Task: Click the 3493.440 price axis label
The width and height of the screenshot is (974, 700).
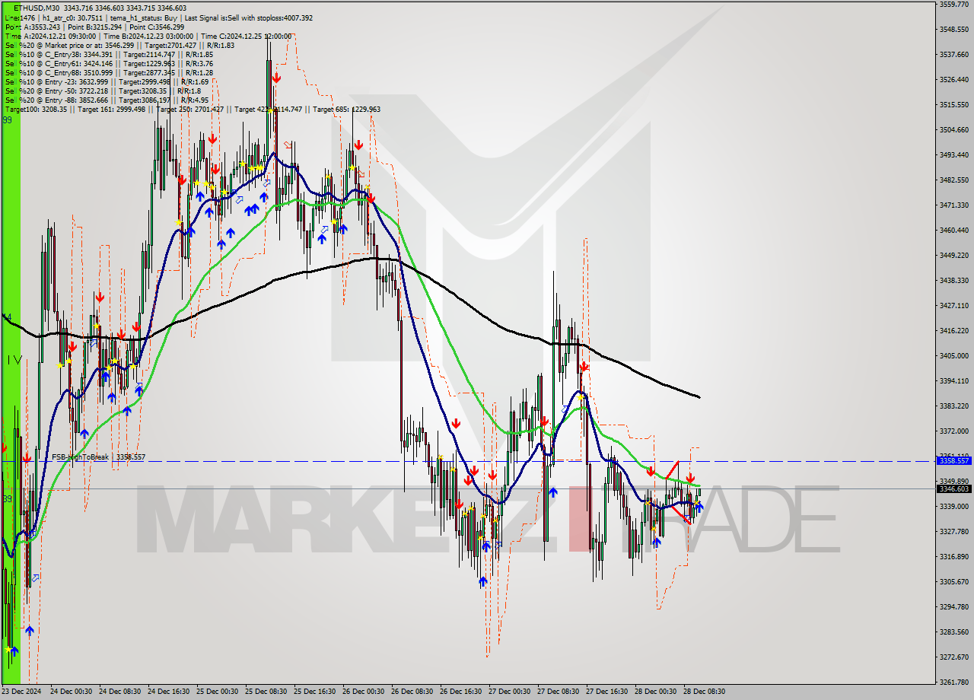Action: (953, 154)
